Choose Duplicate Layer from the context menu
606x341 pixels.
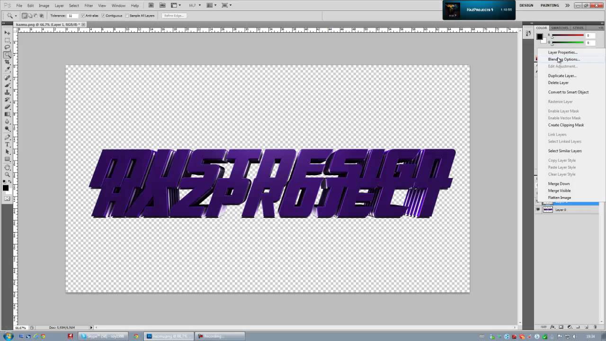tap(562, 76)
